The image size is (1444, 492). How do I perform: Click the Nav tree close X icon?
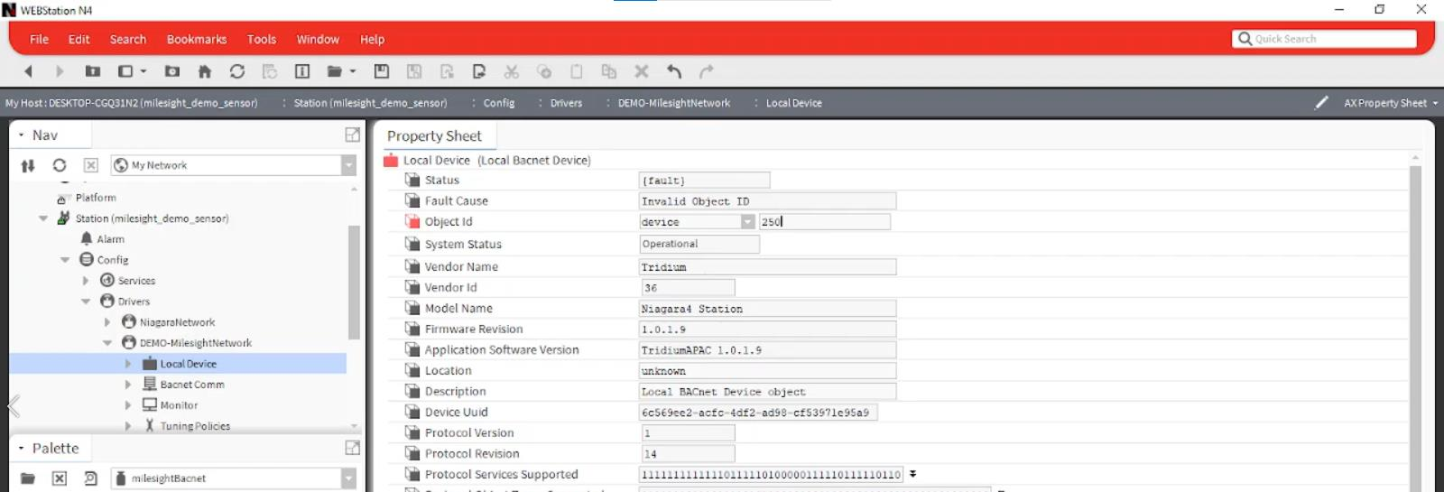click(91, 165)
